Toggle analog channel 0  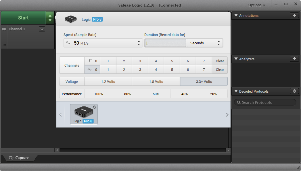click(x=92, y=69)
